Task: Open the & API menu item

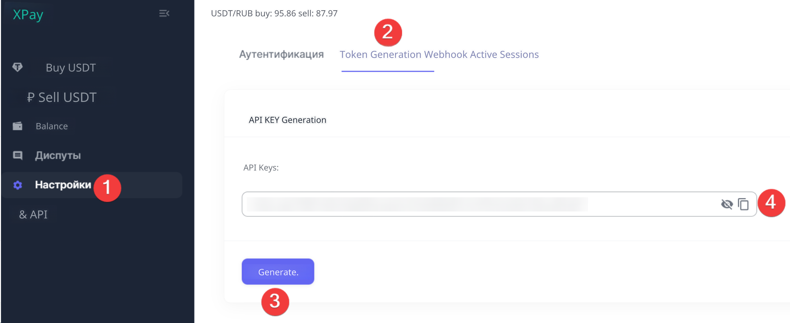Action: (33, 214)
